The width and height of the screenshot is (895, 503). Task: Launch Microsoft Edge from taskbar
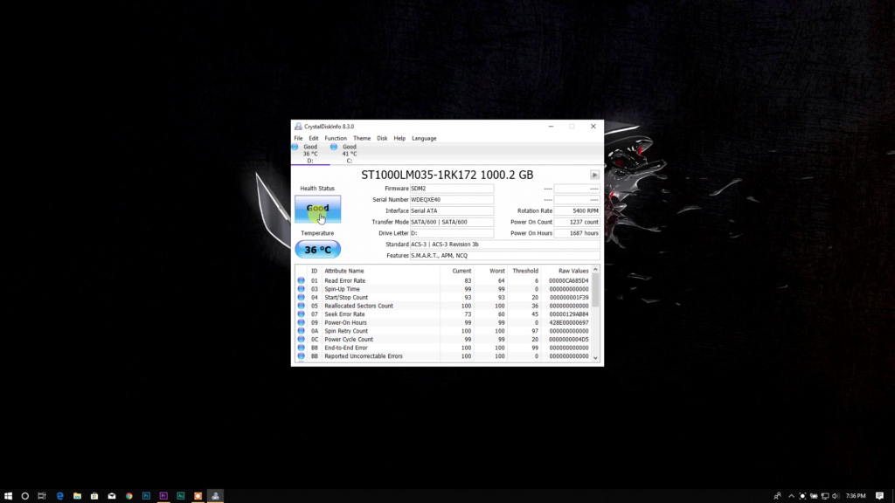[60, 496]
